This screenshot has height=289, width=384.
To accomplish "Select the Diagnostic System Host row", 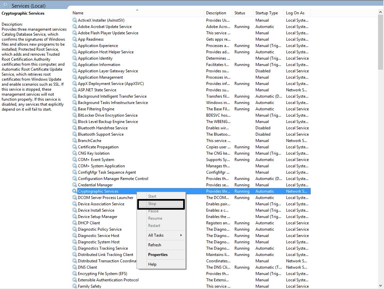I will pyautogui.click(x=191, y=242).
